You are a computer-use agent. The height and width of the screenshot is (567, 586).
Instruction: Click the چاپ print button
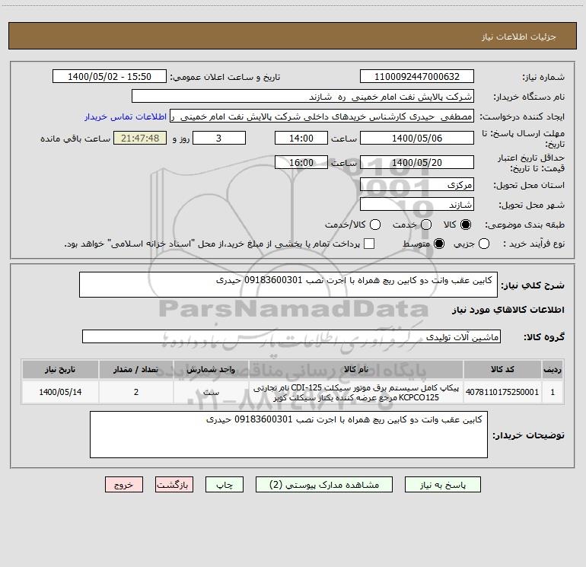pos(225,485)
